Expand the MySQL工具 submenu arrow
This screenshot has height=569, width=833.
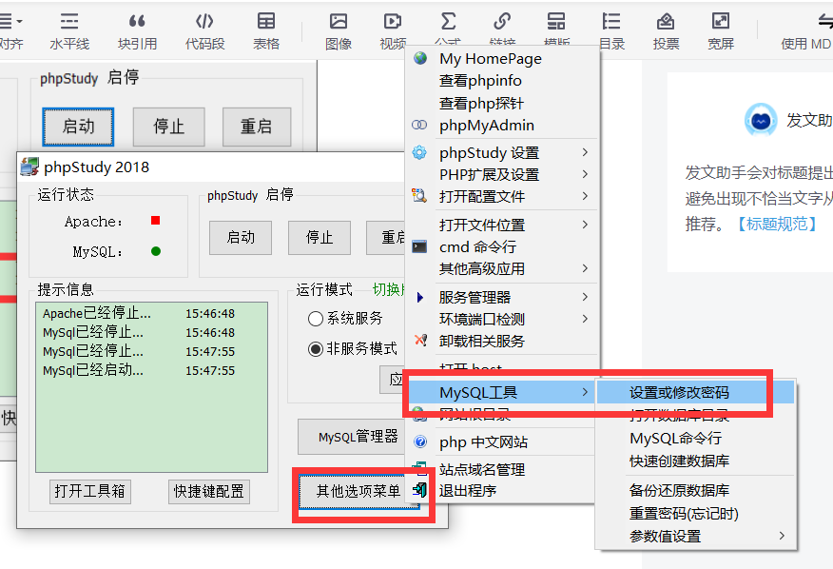(585, 392)
